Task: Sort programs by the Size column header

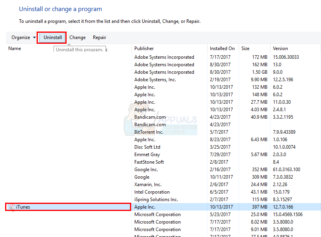Action: pos(245,49)
